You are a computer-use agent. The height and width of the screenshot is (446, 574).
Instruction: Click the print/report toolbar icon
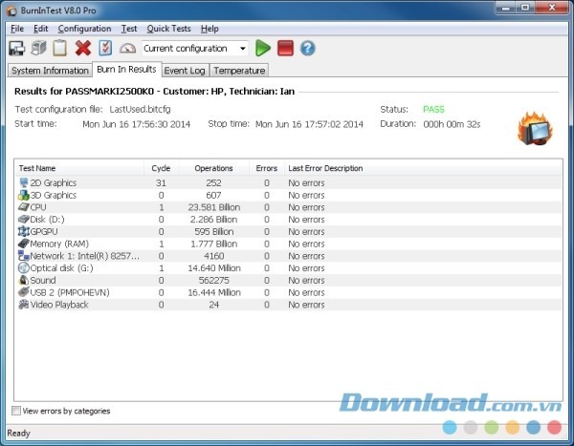38,49
